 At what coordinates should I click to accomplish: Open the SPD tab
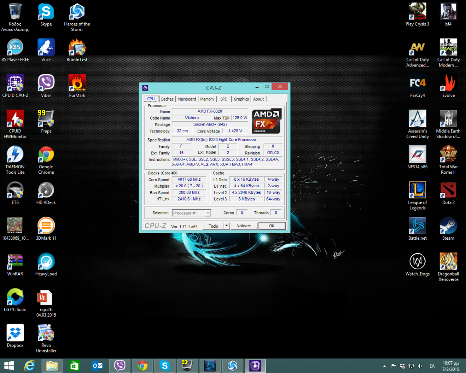click(x=224, y=99)
